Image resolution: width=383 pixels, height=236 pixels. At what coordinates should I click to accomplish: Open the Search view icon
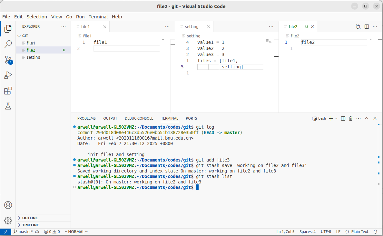point(8,44)
